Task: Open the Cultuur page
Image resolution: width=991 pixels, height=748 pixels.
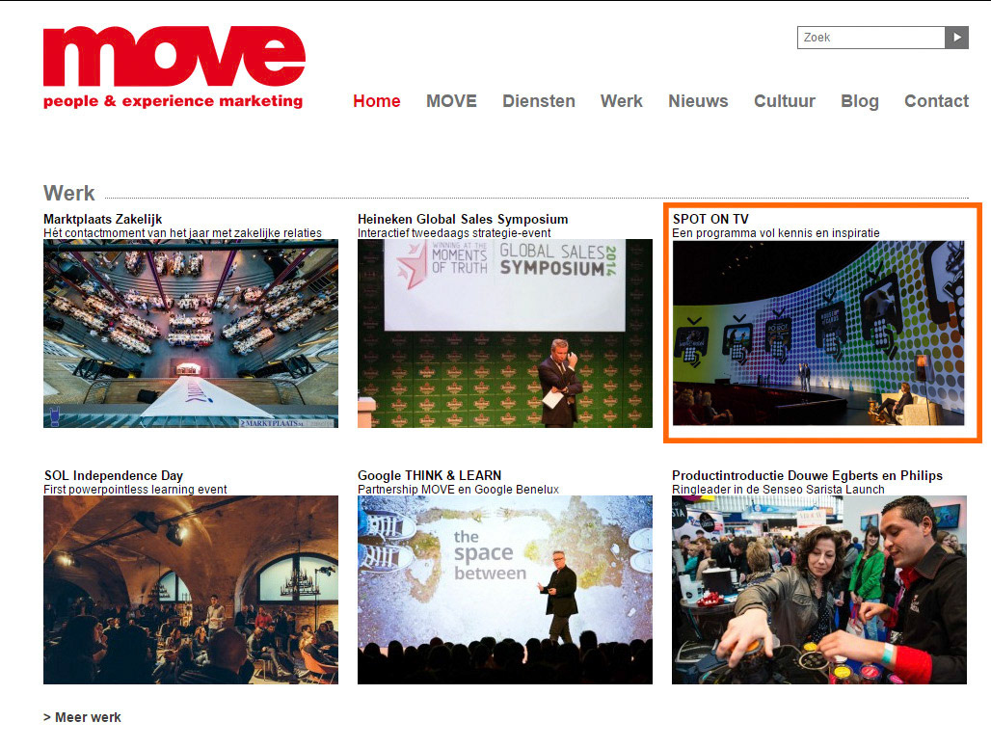Action: (x=785, y=101)
